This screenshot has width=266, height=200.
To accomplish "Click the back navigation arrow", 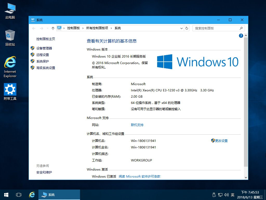I will click(34, 28).
